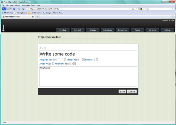Open the tab list dropdown
This screenshot has width=176, height=125.
(x=173, y=17)
